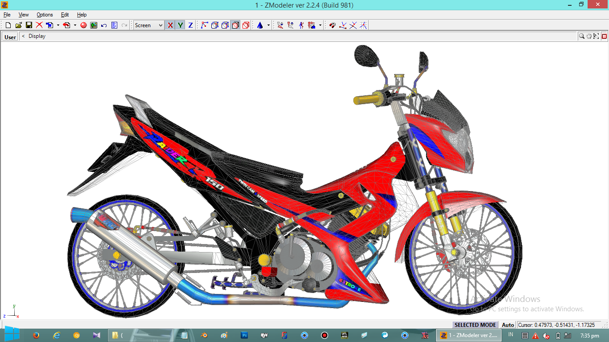Click the second pivot axes icon
The height and width of the screenshot is (342, 609).
(x=353, y=25)
